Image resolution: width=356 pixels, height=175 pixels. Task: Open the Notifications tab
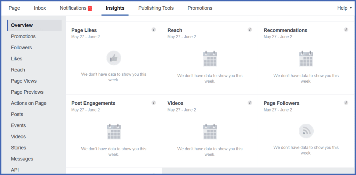click(x=73, y=8)
